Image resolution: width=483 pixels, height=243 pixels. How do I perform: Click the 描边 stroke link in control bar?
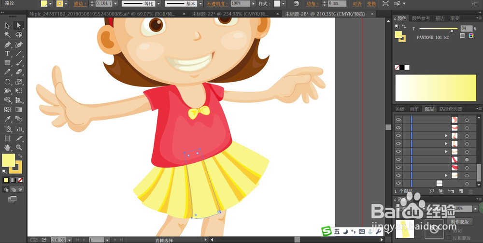click(x=80, y=4)
